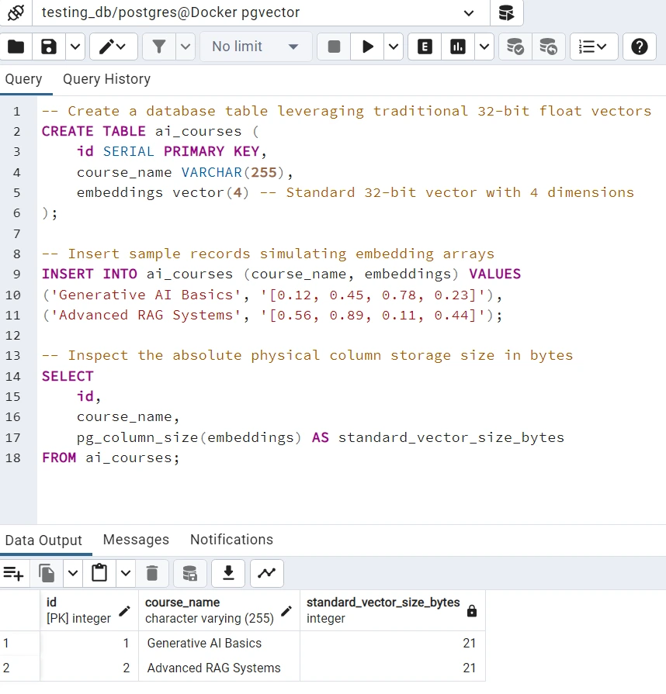Switch to the Query History tab
The image size is (666, 694).
pyautogui.click(x=106, y=79)
